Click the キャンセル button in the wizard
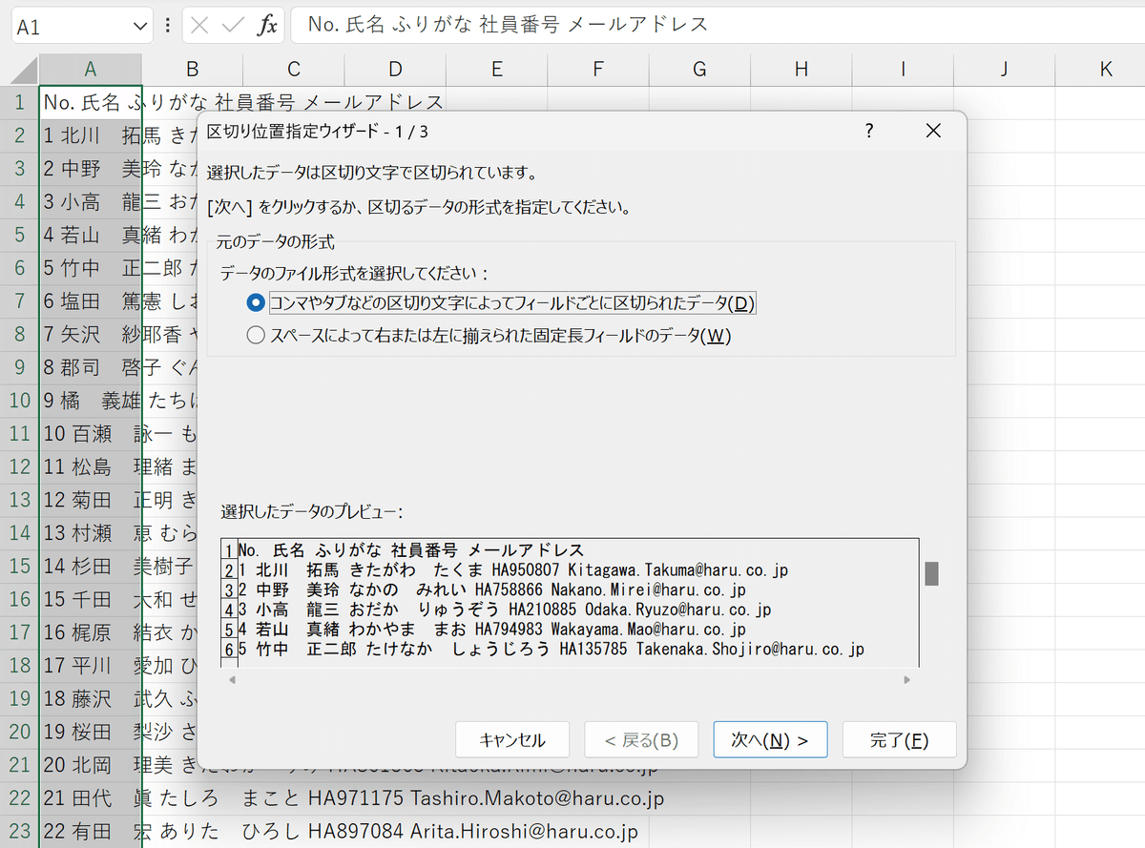 click(512, 739)
